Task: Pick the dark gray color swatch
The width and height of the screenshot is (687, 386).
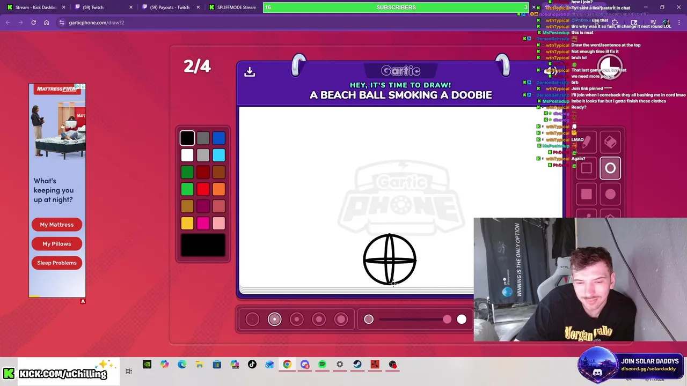Action: [203, 138]
